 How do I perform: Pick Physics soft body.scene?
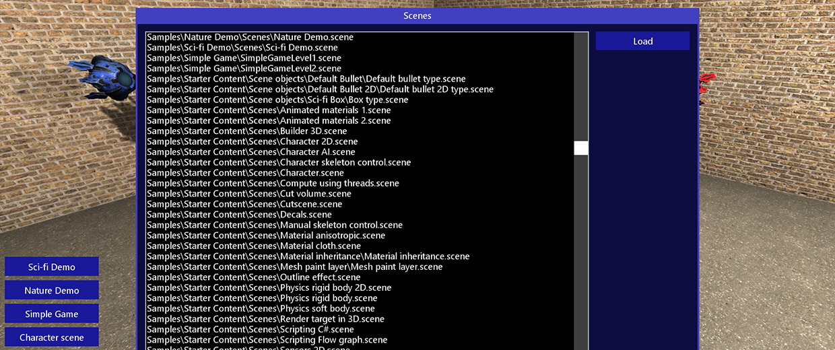click(261, 308)
